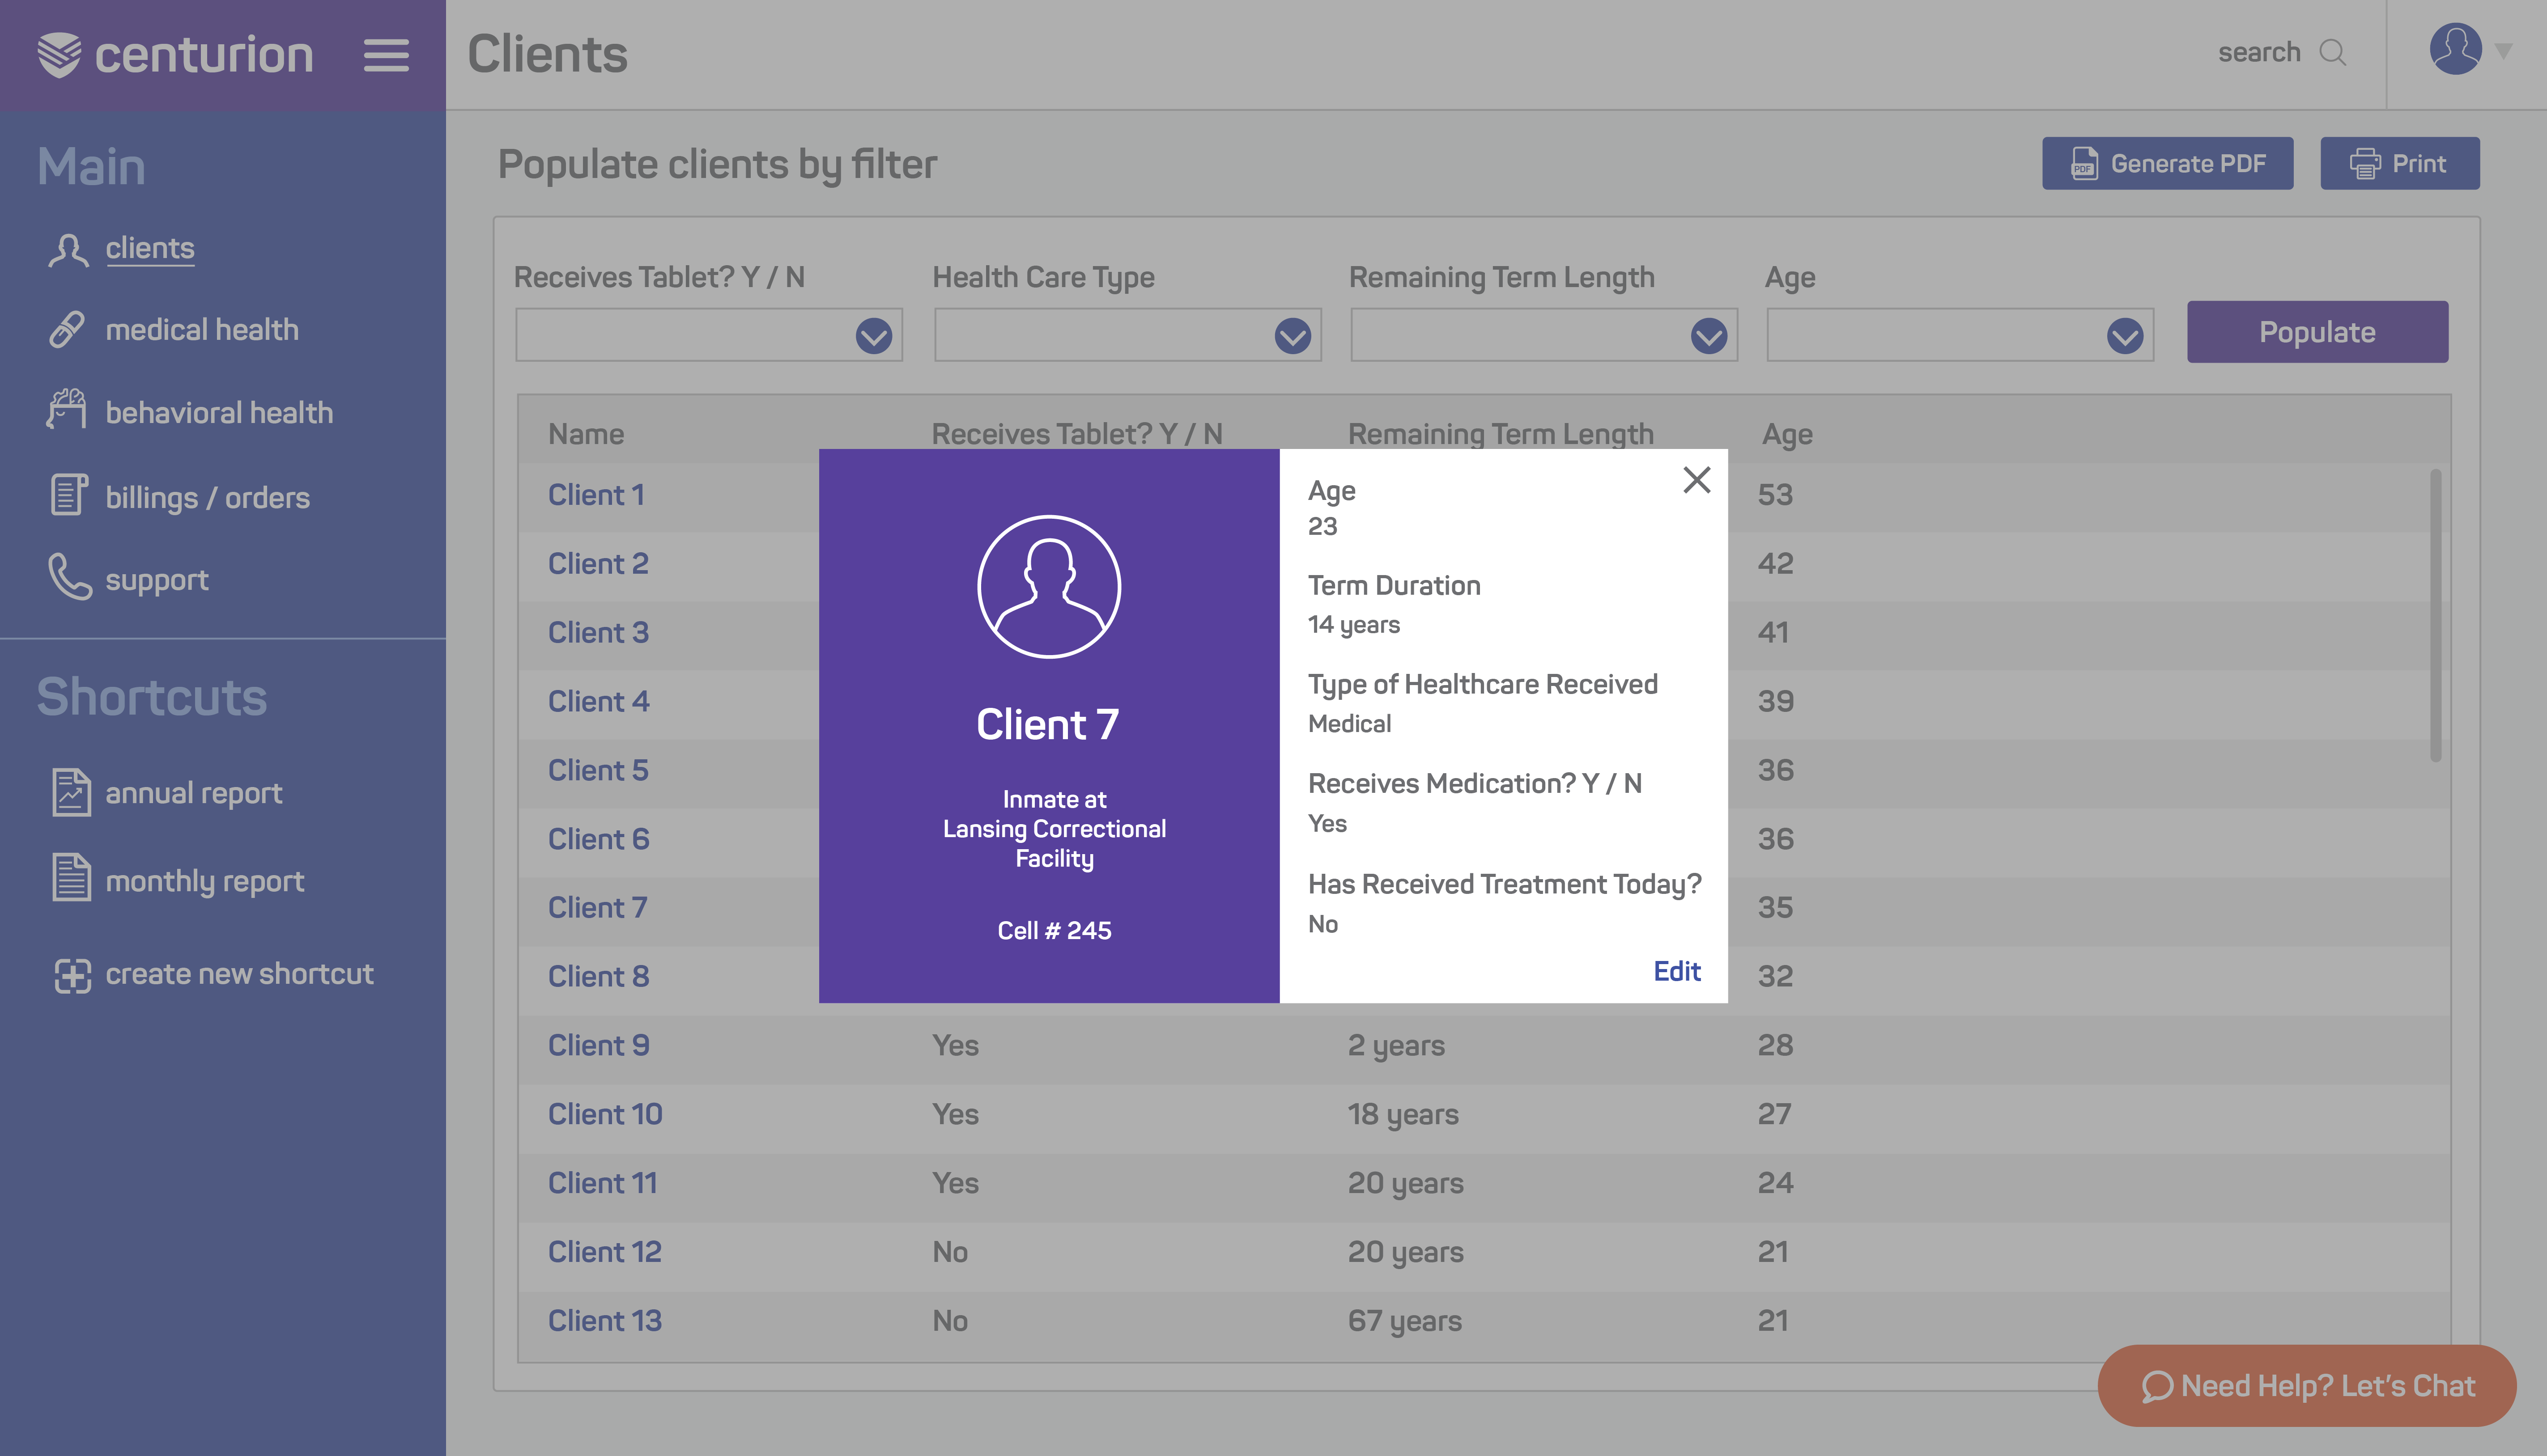Click the PDF icon in Generate PDF

[2084, 164]
